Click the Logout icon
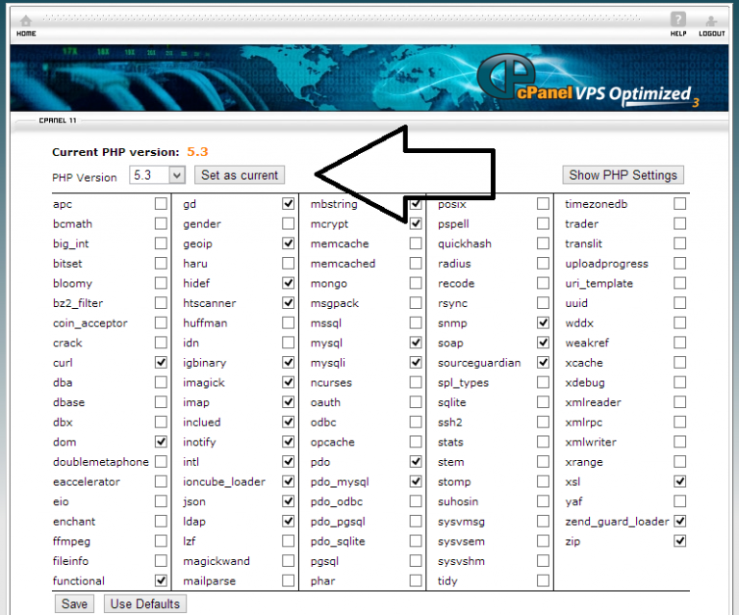This screenshot has width=739, height=615. click(x=711, y=21)
